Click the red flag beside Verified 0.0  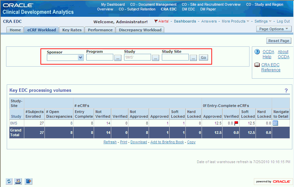[236, 123]
